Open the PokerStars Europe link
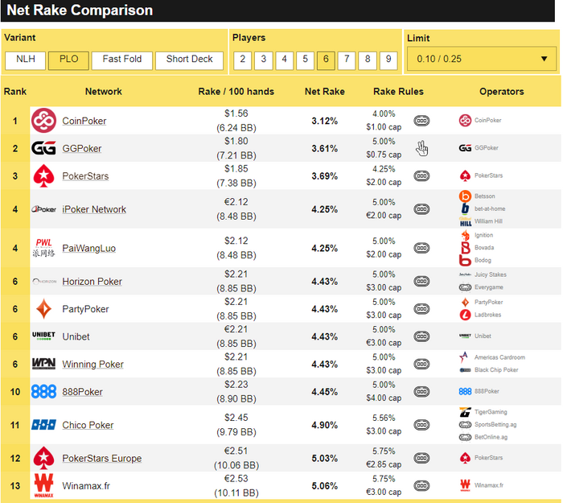This screenshot has width=563, height=503. [102, 459]
